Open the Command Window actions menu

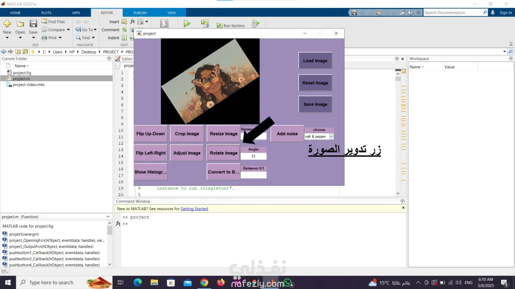[x=403, y=201]
